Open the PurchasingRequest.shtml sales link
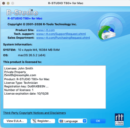 tap(63, 38)
